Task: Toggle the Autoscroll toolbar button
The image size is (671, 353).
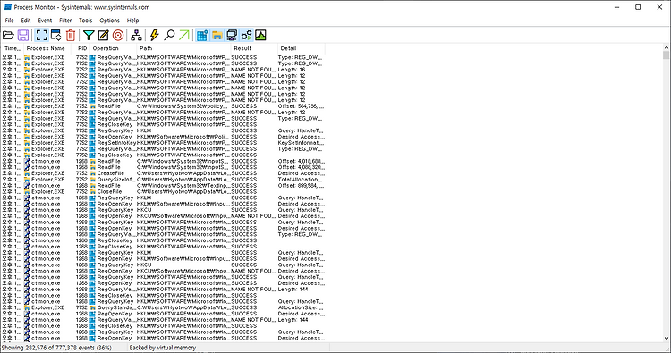Action: coord(56,35)
